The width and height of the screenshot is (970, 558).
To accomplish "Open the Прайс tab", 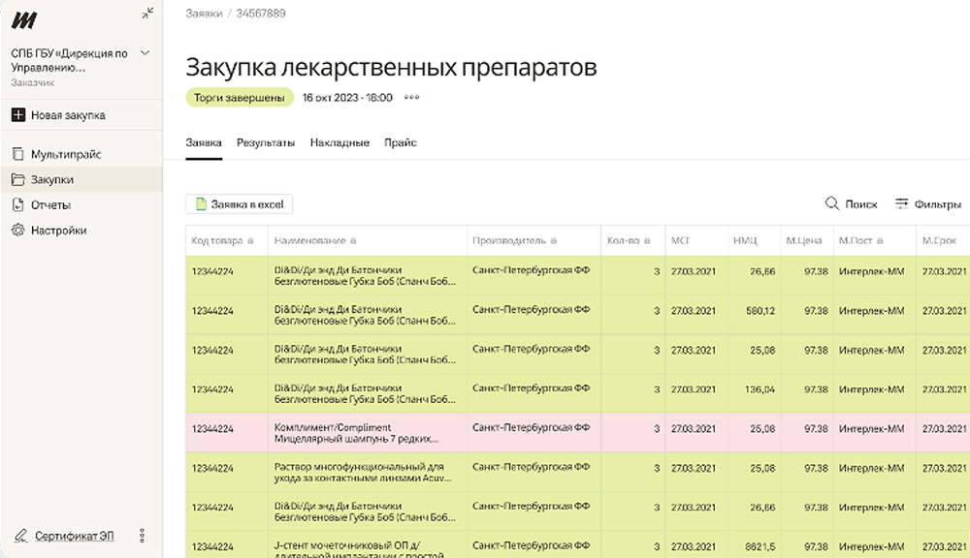I will [401, 142].
